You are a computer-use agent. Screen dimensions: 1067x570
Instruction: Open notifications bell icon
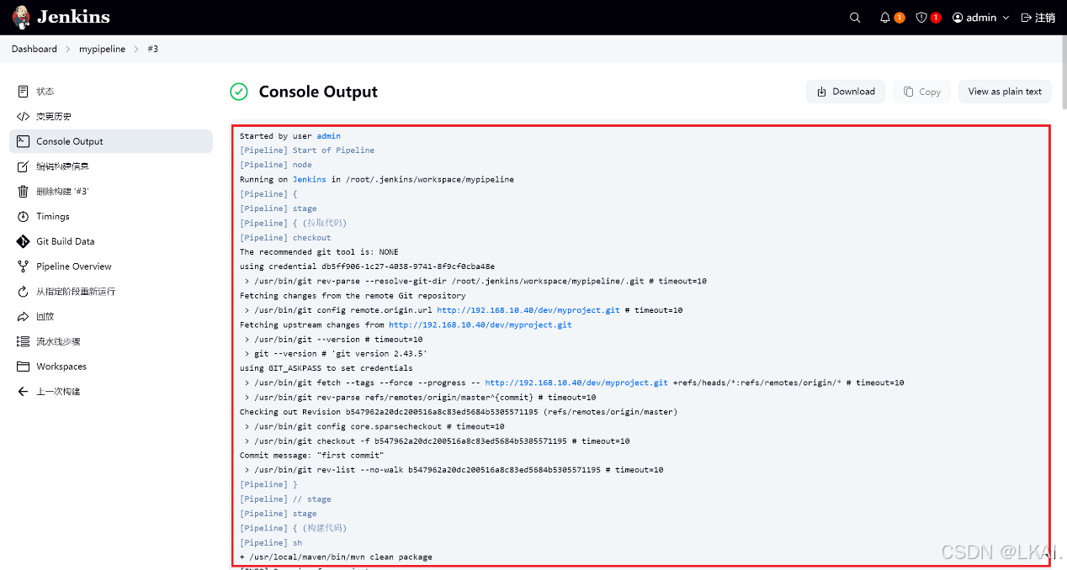click(x=884, y=18)
